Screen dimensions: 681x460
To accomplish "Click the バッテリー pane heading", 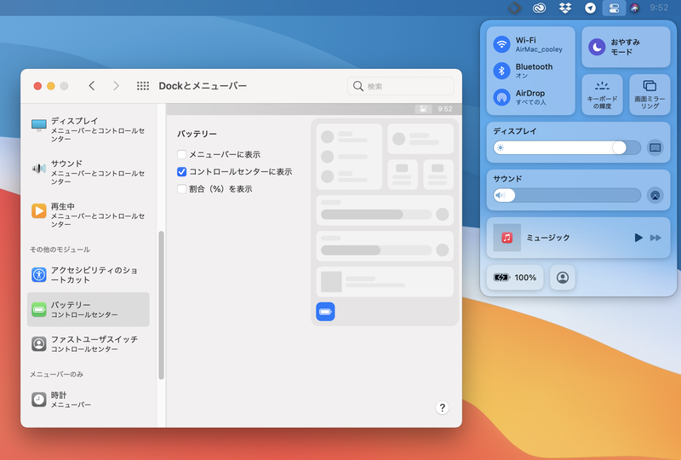I will pyautogui.click(x=197, y=134).
